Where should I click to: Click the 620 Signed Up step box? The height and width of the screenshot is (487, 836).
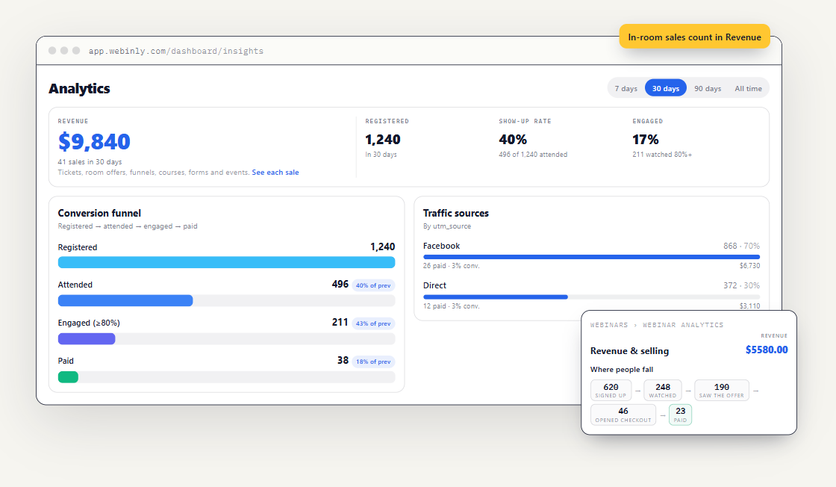[x=611, y=391]
